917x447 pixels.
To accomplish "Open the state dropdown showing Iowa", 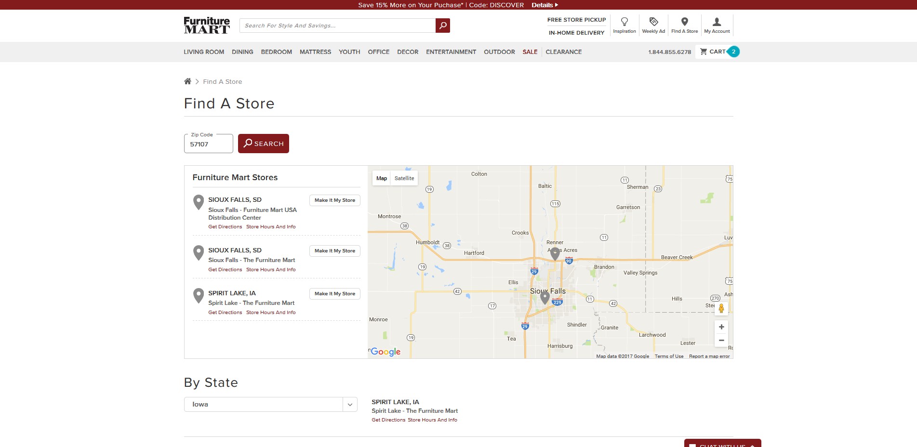I will click(271, 404).
